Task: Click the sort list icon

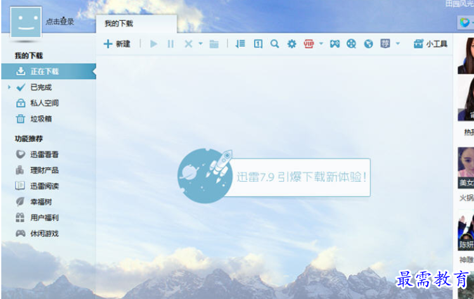Action: tap(240, 44)
